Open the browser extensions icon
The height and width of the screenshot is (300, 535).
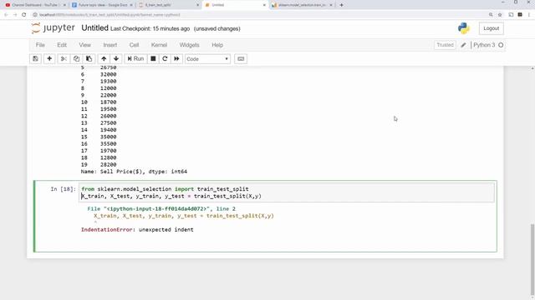click(520, 15)
